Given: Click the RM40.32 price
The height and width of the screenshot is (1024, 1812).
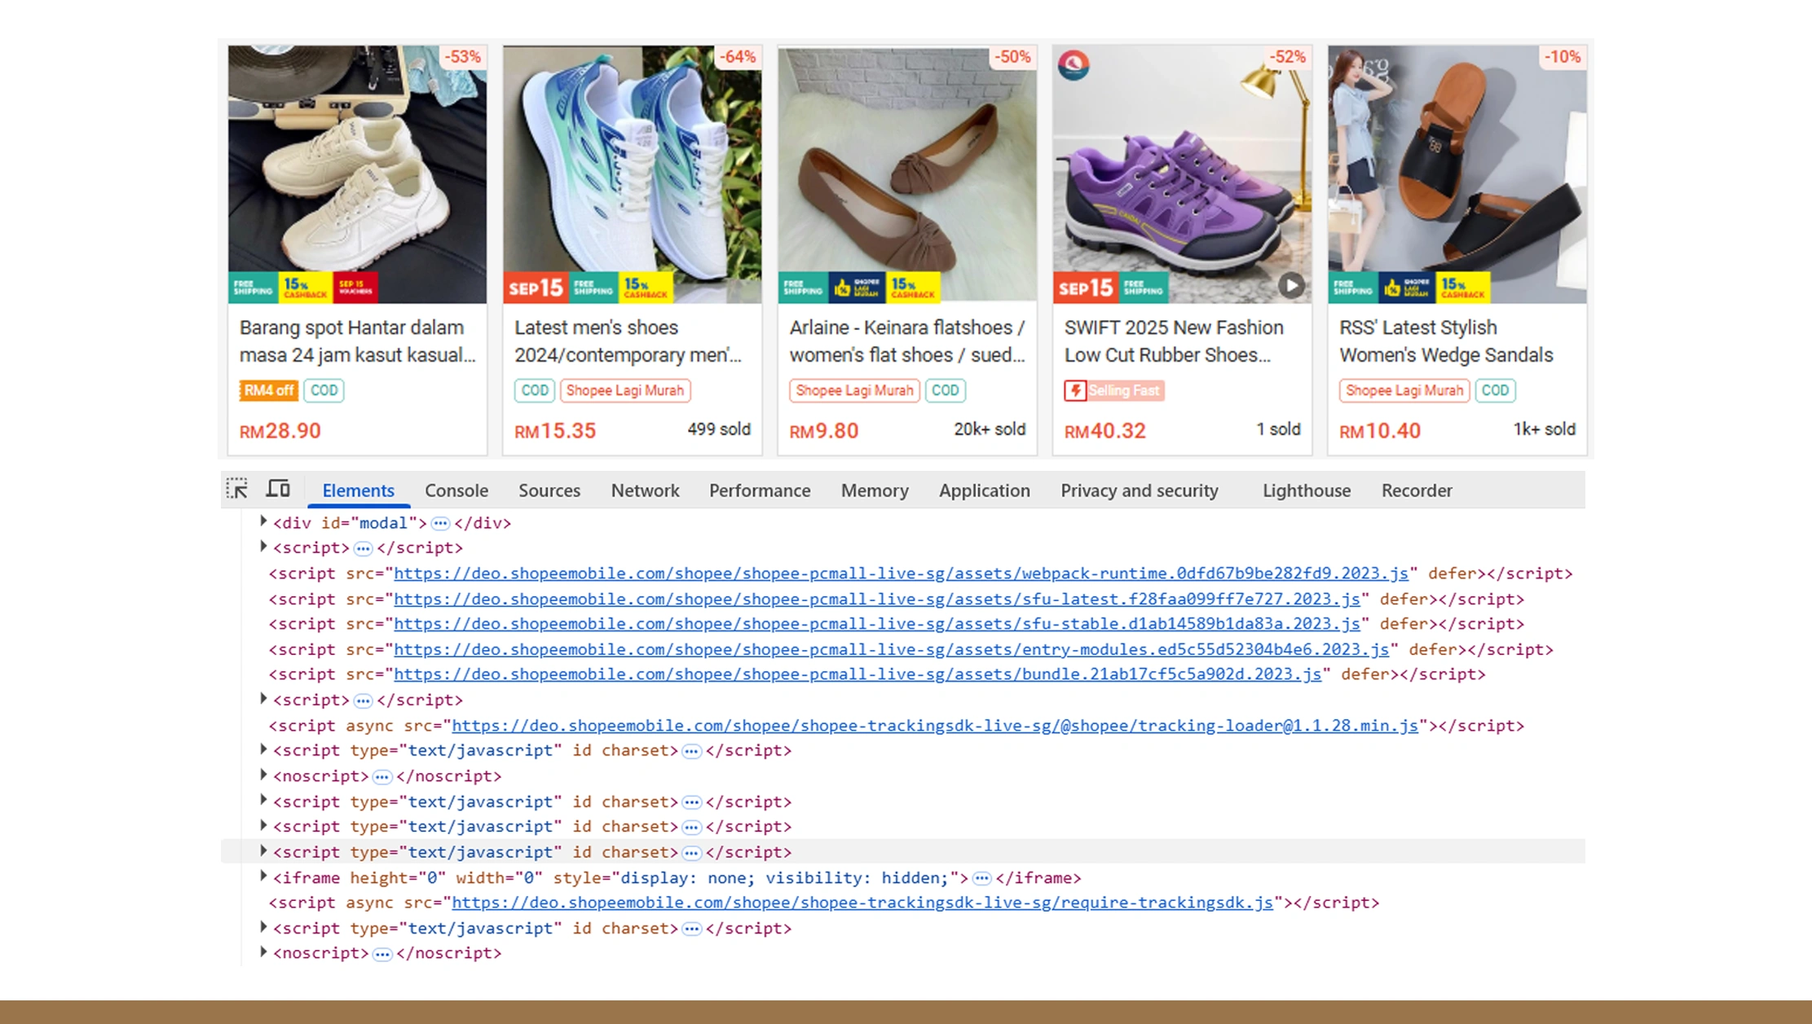Looking at the screenshot, I should tap(1105, 431).
